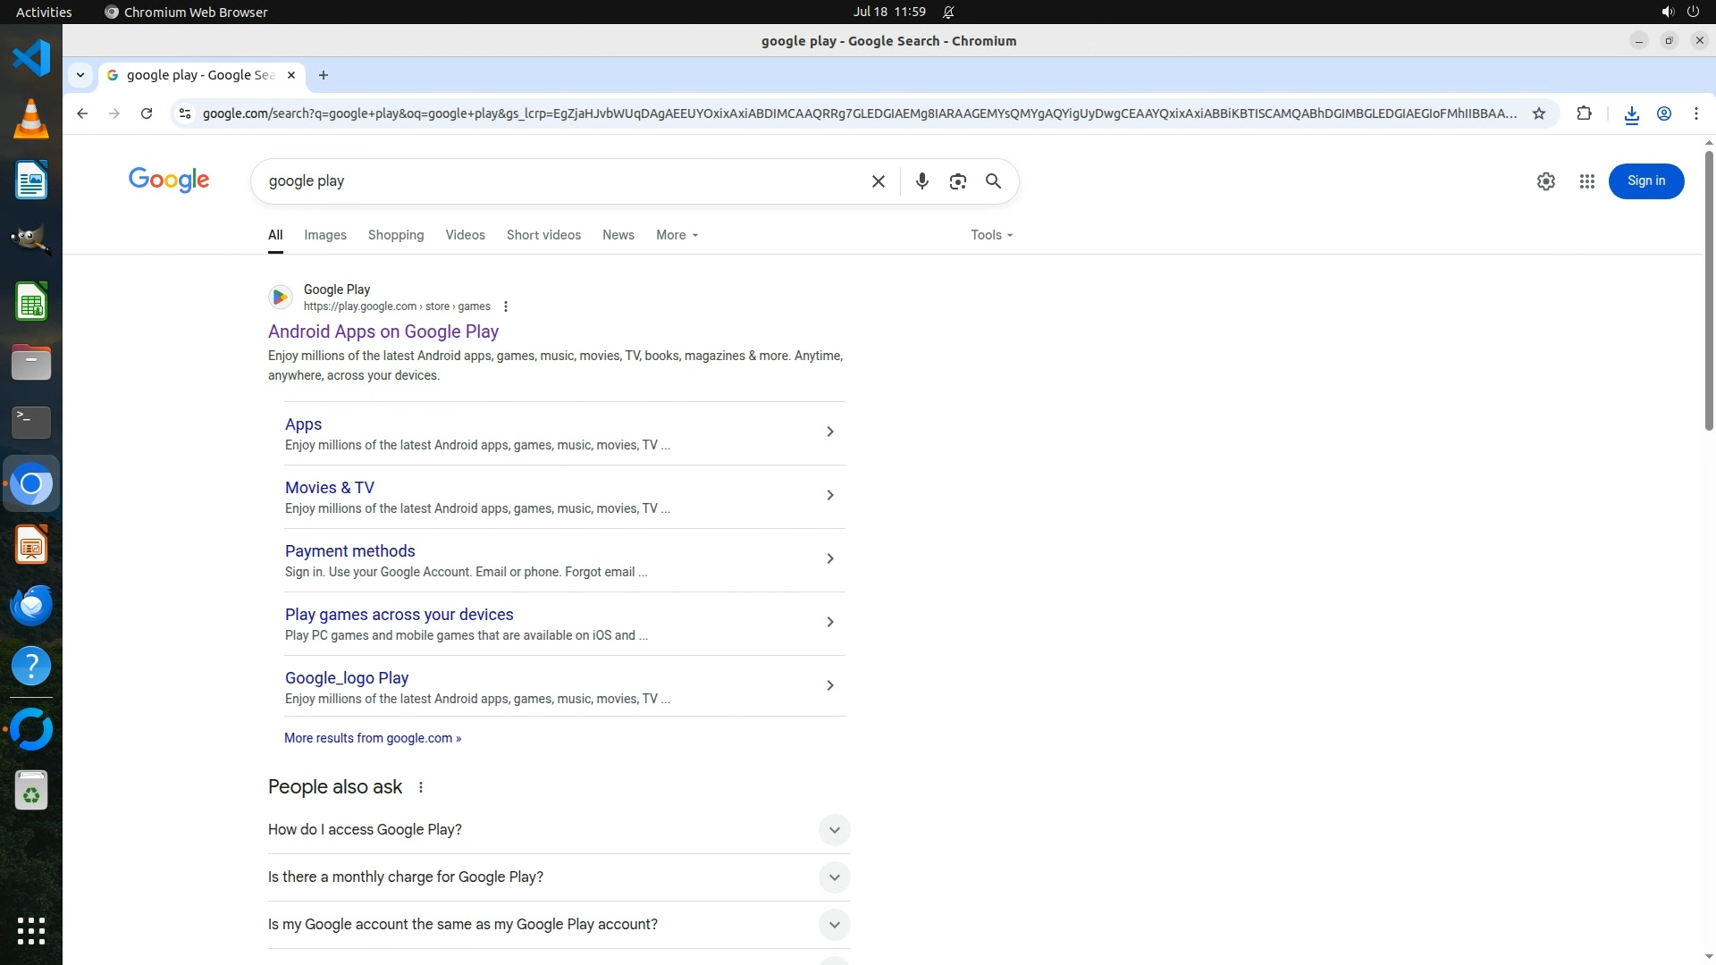Viewport: 1716px width, 965px height.
Task: Reload the current page
Action: (147, 113)
